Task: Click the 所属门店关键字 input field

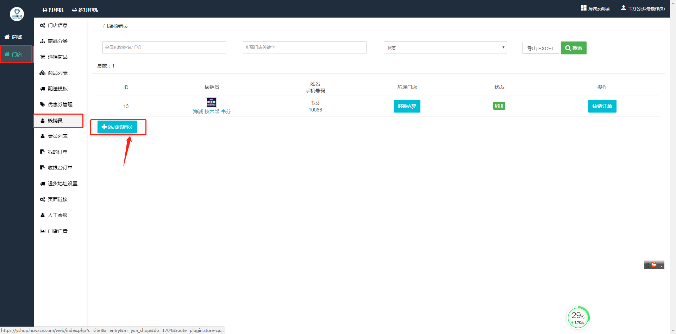Action: [x=305, y=47]
